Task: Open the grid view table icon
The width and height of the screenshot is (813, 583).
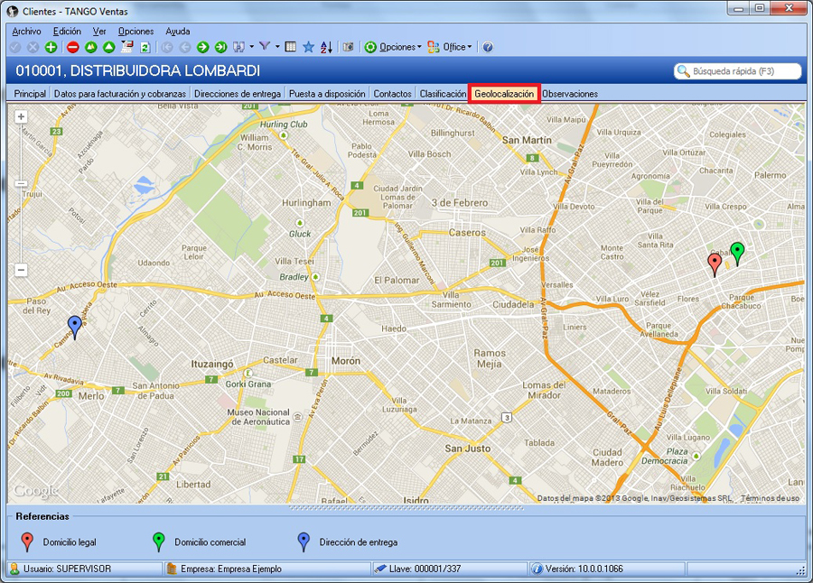Action: 291,47
